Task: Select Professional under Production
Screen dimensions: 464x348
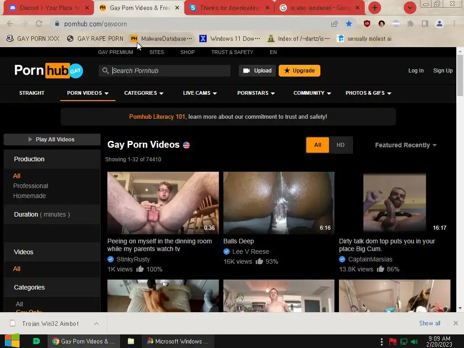Action: pos(30,186)
